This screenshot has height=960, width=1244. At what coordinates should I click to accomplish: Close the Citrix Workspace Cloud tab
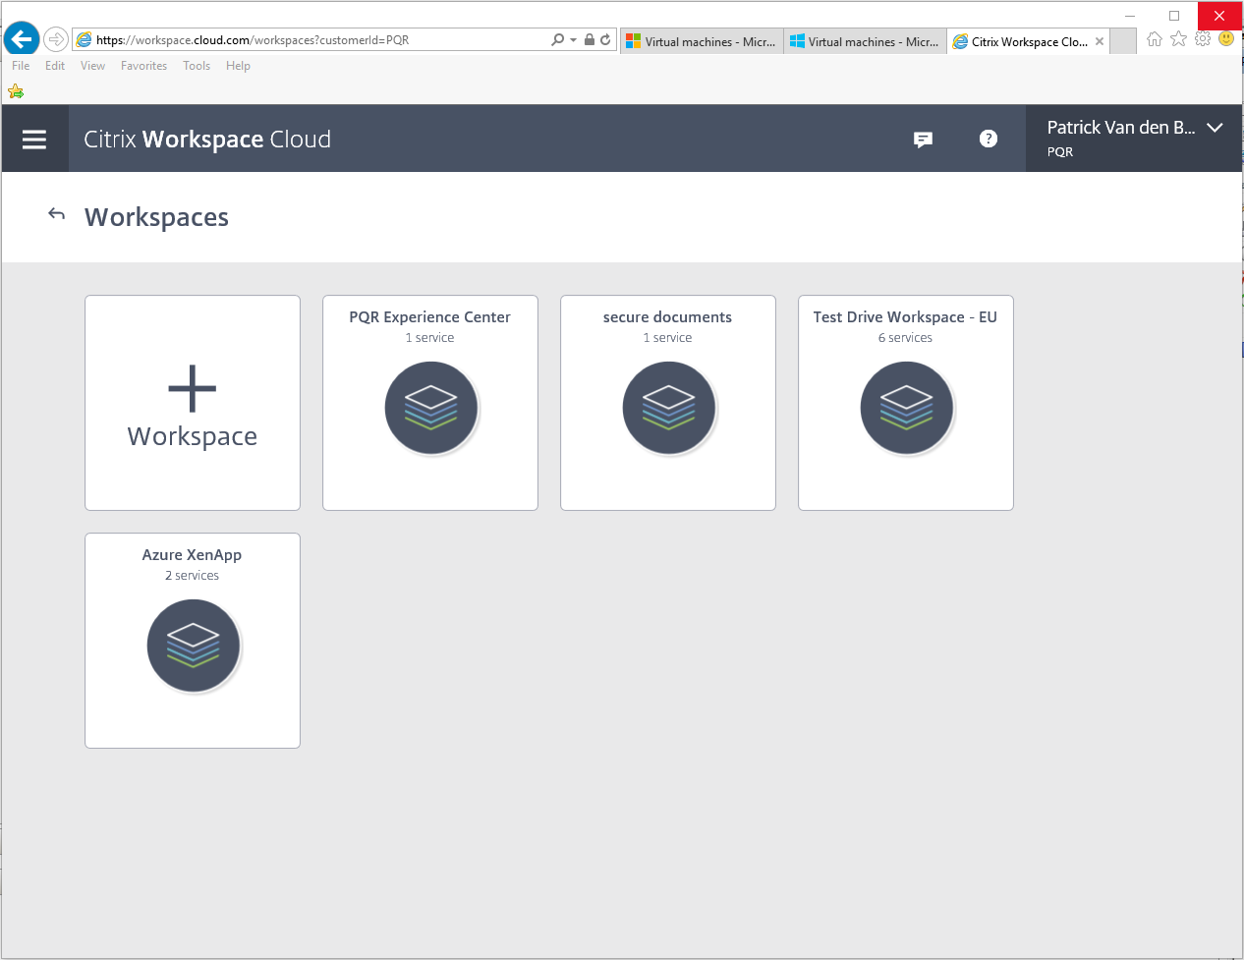(1100, 41)
